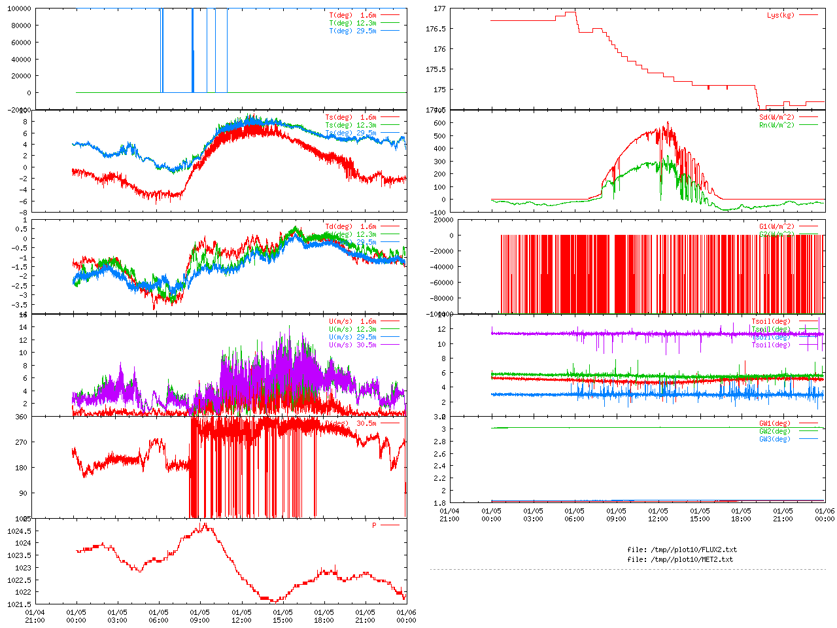Click the purple line sample for U(m/s) 30.5m

(x=390, y=345)
